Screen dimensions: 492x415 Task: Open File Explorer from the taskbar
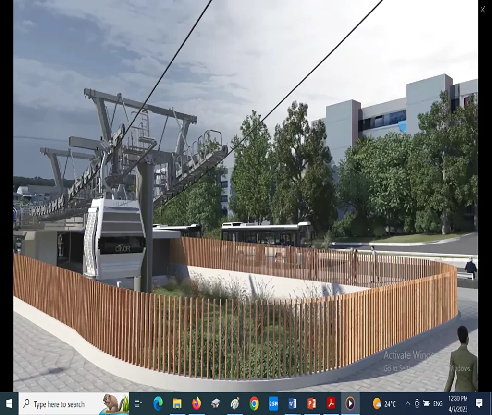(177, 403)
